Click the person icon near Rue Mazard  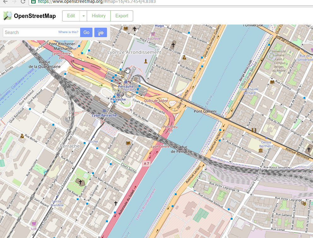(x=184, y=58)
